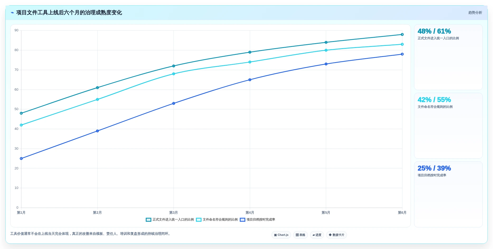
Task: Click the 进度 chip
Action: coord(317,235)
